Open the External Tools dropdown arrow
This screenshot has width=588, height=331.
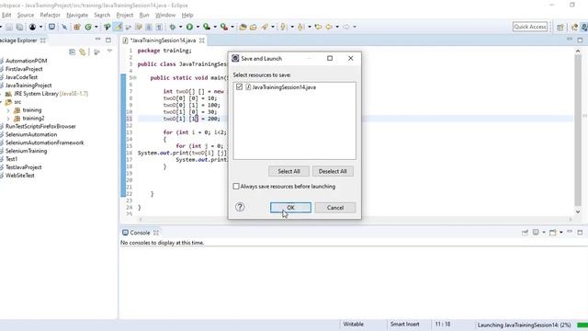232,27
